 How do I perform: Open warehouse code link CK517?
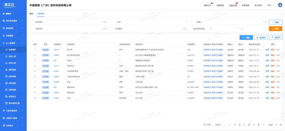click(56, 66)
